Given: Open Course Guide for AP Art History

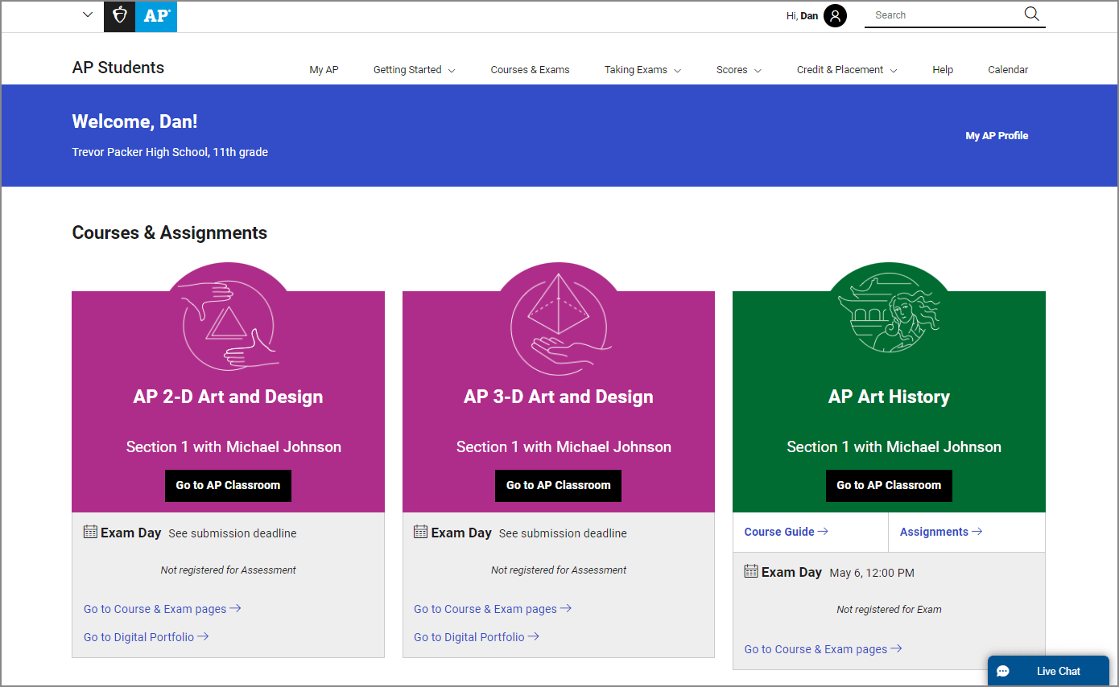Looking at the screenshot, I should click(786, 532).
